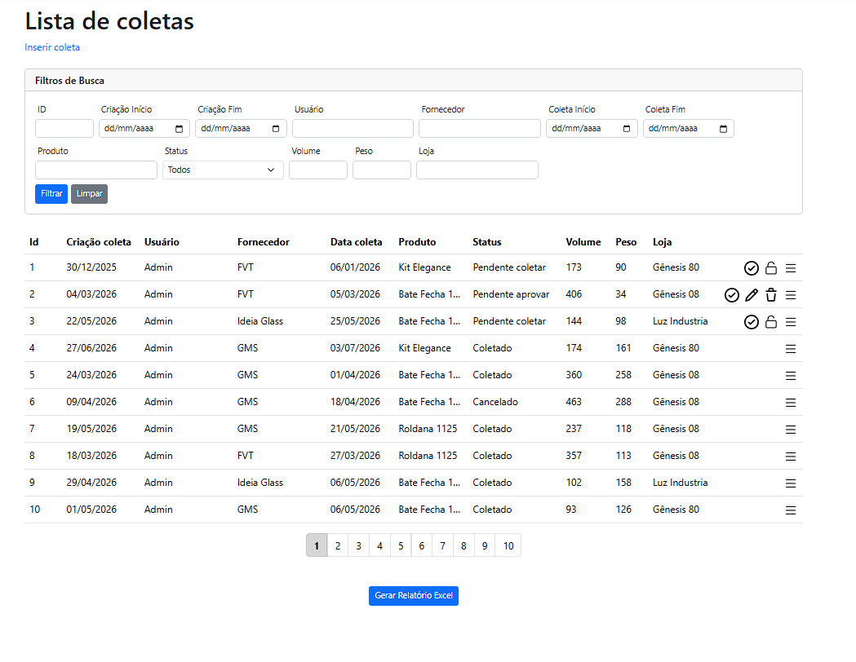Click unlock icon for row 1 Kit Elegance
This screenshot has width=856, height=662.
point(771,267)
